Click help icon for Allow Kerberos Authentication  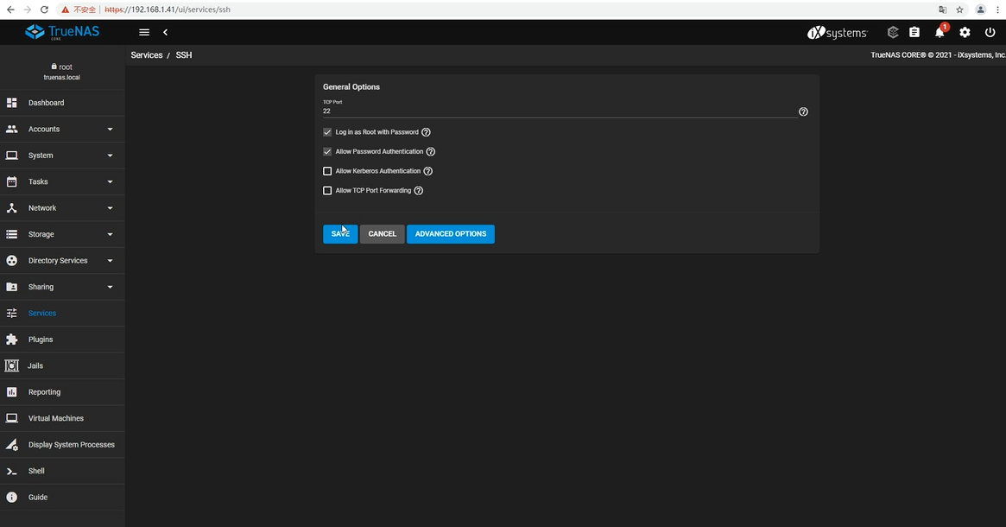tap(428, 171)
